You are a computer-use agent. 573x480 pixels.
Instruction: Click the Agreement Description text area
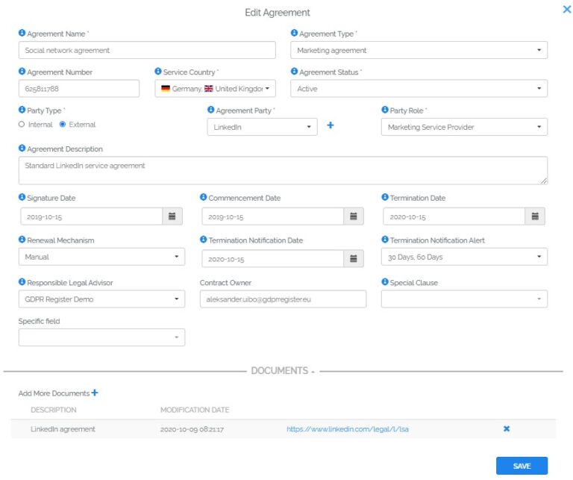click(283, 170)
